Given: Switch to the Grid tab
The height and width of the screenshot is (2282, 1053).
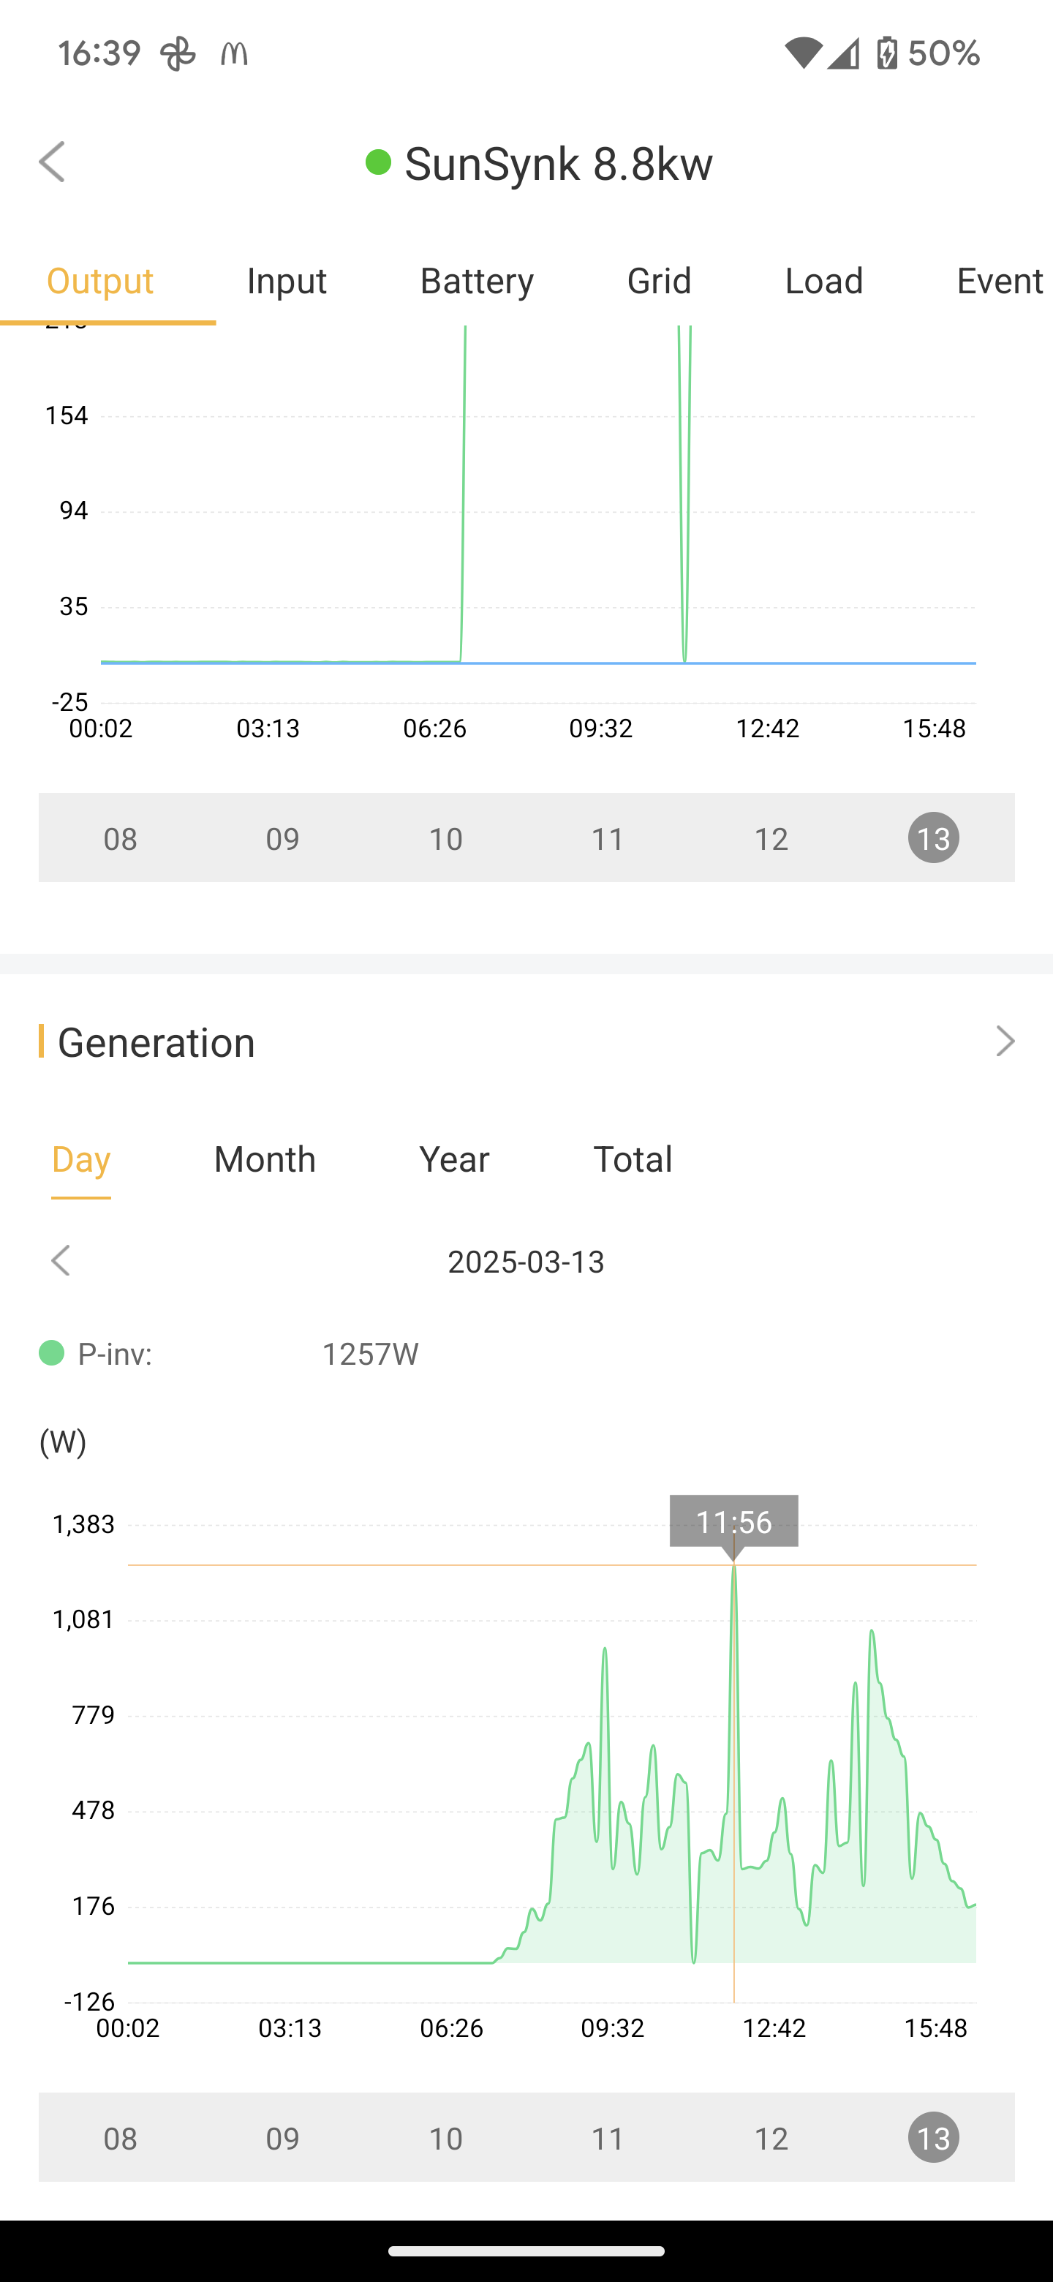Looking at the screenshot, I should click(659, 281).
